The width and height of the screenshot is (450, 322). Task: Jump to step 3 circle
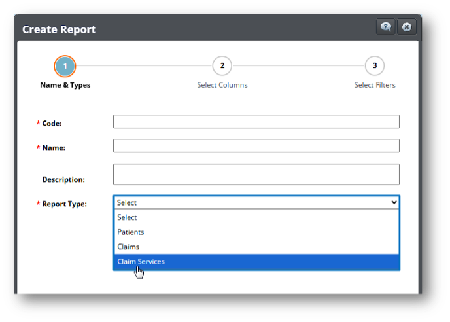[x=374, y=66]
